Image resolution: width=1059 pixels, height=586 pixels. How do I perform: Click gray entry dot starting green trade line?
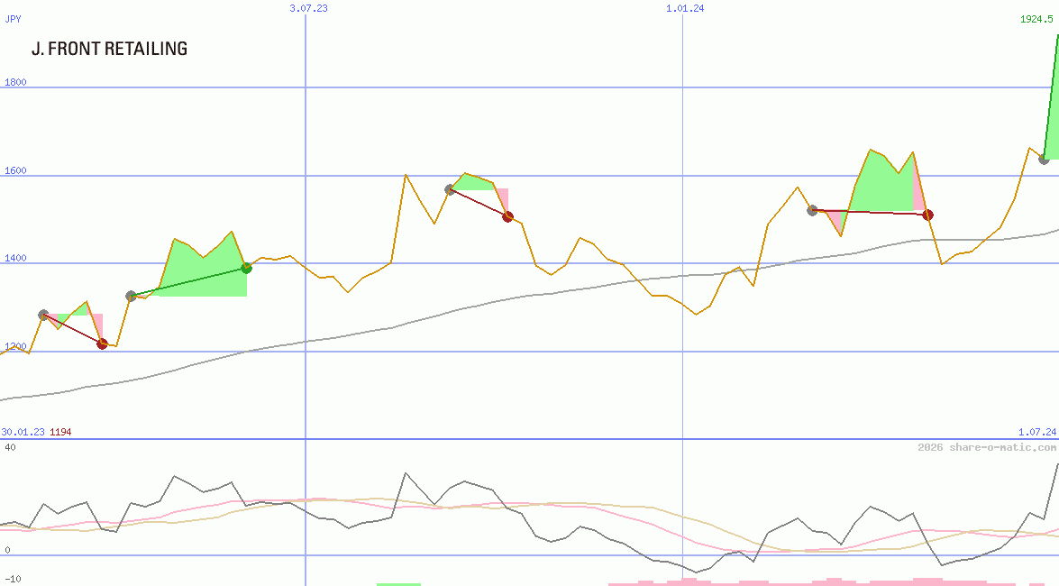[x=131, y=296]
